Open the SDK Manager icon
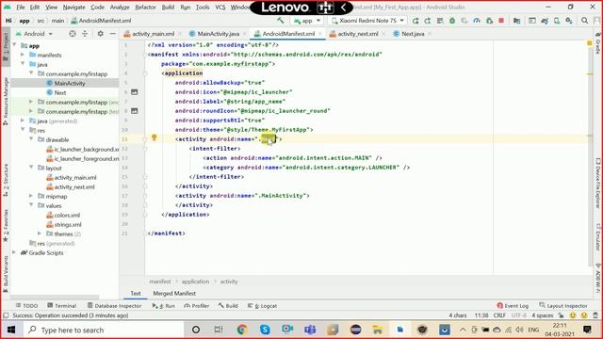Screen dimensions: 603x339 pos(569,21)
